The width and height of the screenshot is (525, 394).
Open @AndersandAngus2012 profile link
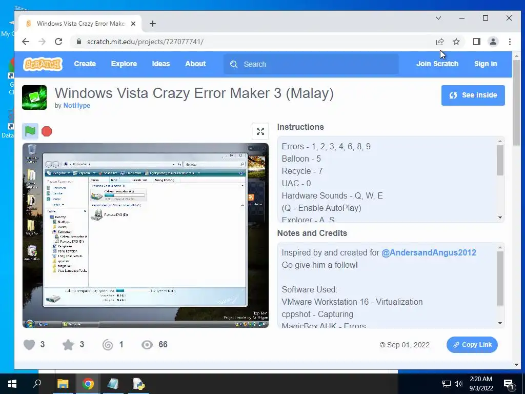429,252
